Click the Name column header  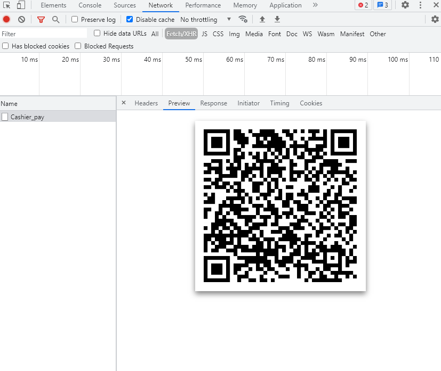(58, 104)
